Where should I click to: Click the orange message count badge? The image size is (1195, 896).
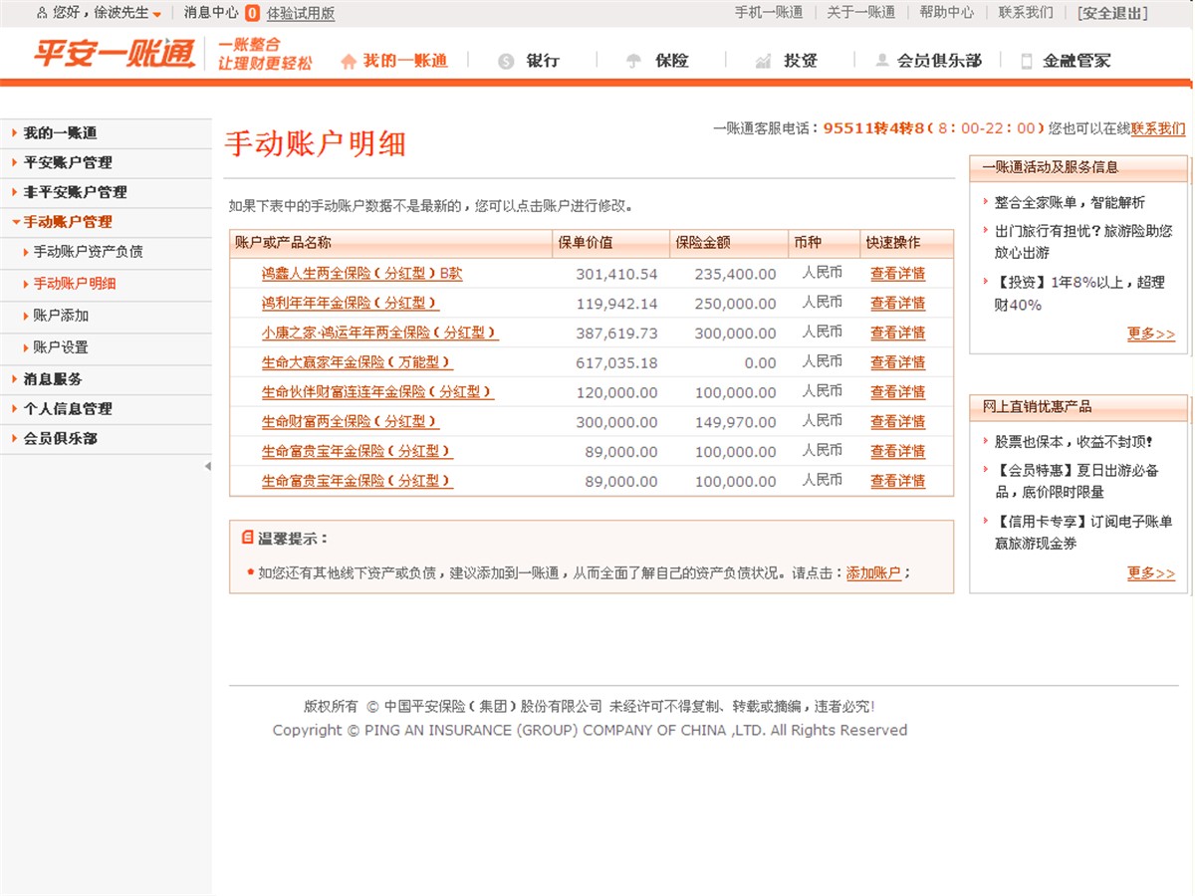click(252, 13)
